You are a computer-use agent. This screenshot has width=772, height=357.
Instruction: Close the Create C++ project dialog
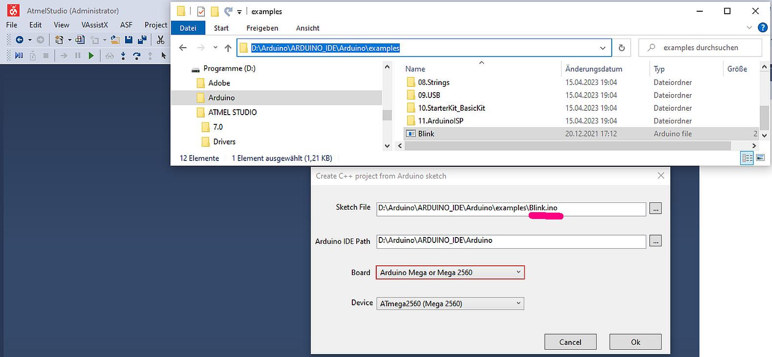[x=661, y=176]
